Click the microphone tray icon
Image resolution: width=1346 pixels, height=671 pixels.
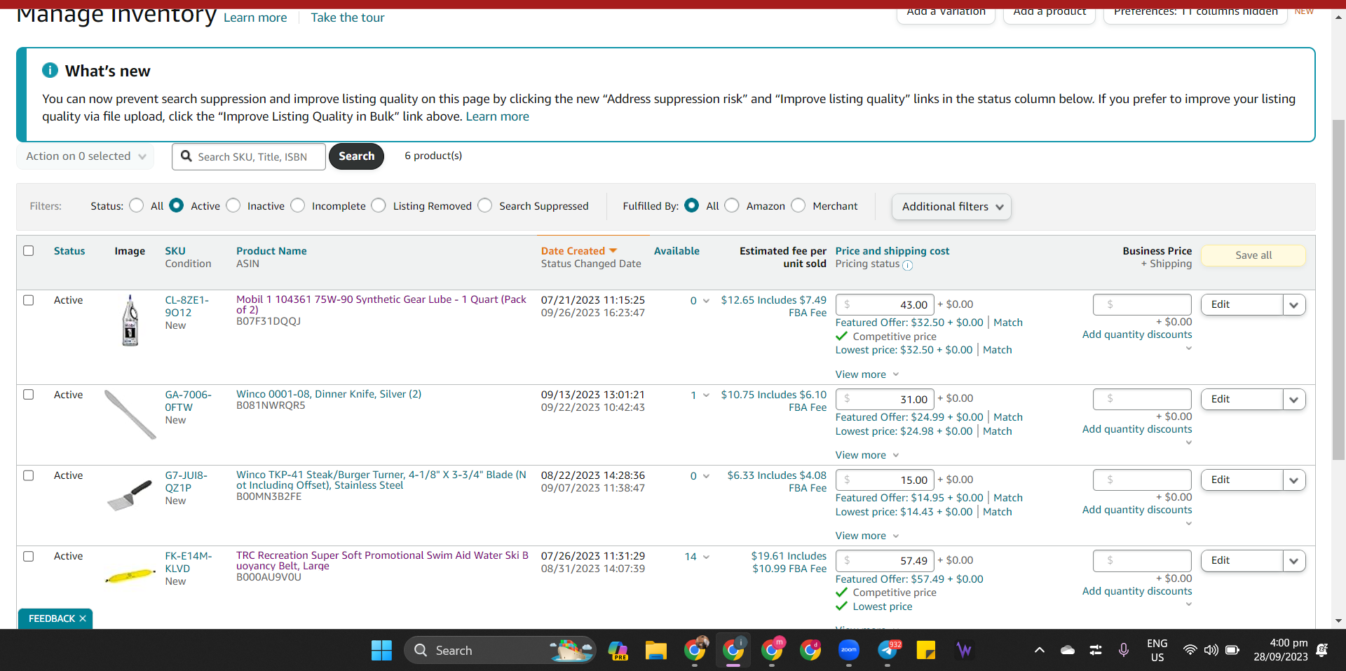point(1124,651)
